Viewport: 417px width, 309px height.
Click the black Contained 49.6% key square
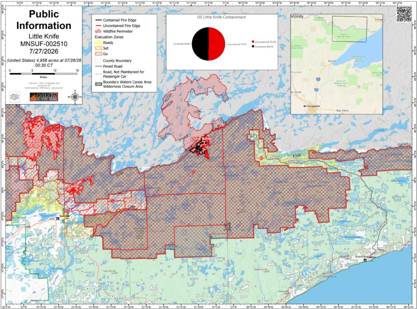[253, 46]
